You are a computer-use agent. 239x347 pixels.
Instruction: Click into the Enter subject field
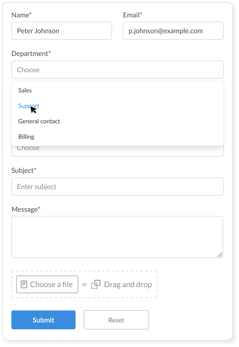(x=117, y=186)
